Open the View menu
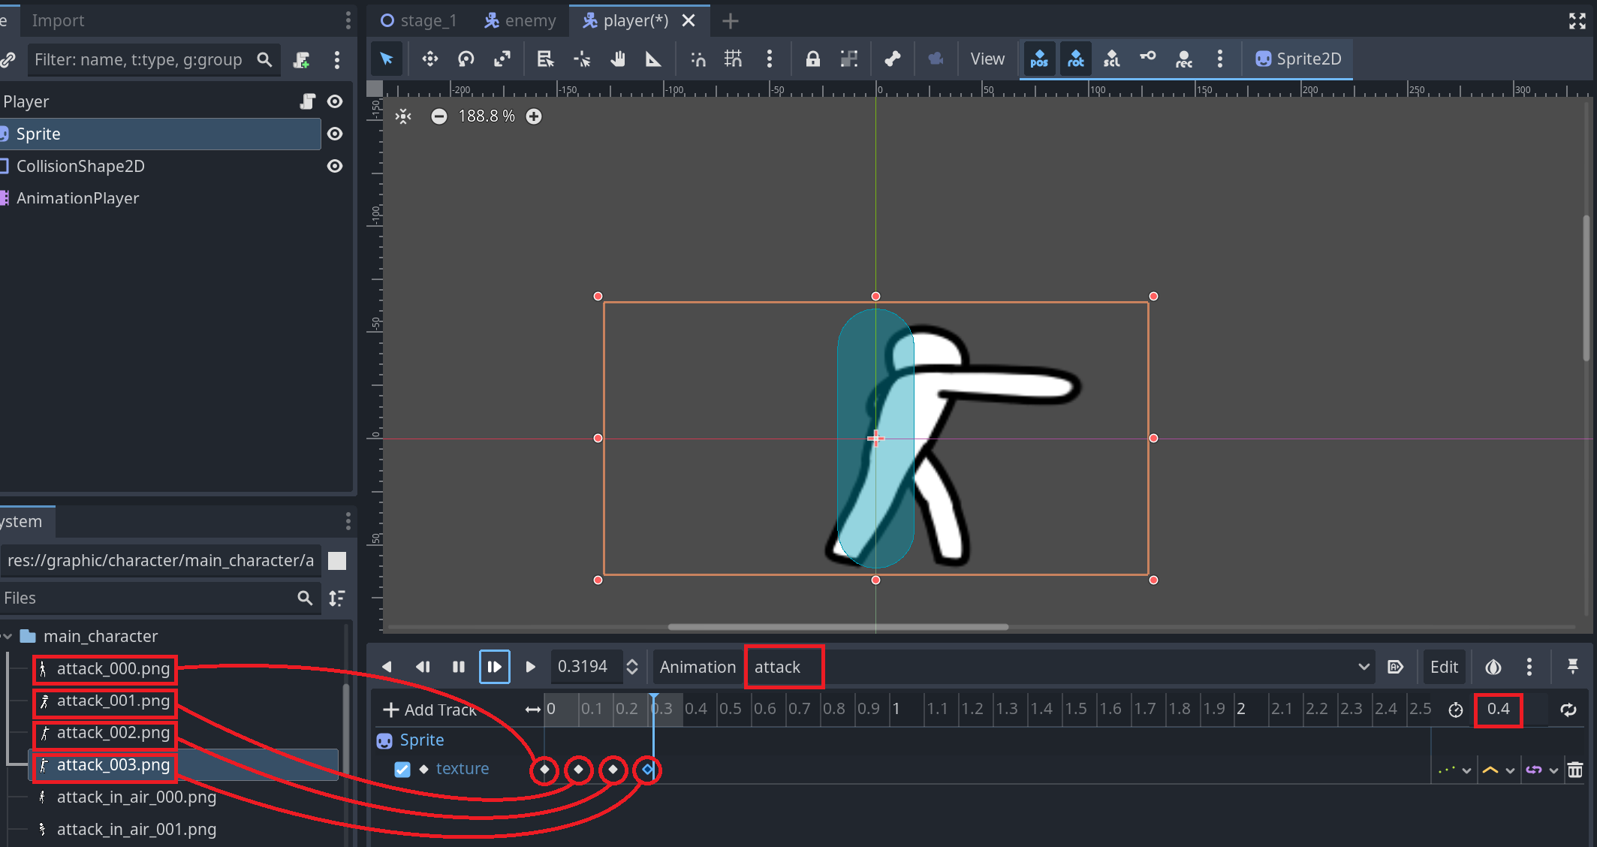Screen dimensions: 1597x847 (x=987, y=59)
